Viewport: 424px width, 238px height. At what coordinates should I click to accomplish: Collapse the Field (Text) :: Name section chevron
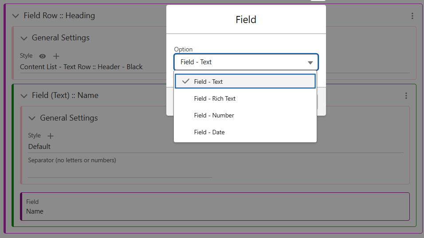tap(24, 96)
